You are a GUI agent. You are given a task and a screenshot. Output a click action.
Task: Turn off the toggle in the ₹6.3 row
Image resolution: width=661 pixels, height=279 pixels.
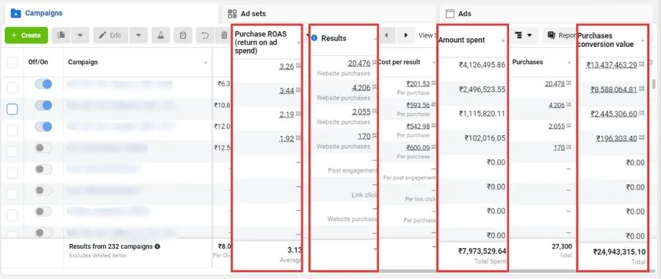(43, 84)
